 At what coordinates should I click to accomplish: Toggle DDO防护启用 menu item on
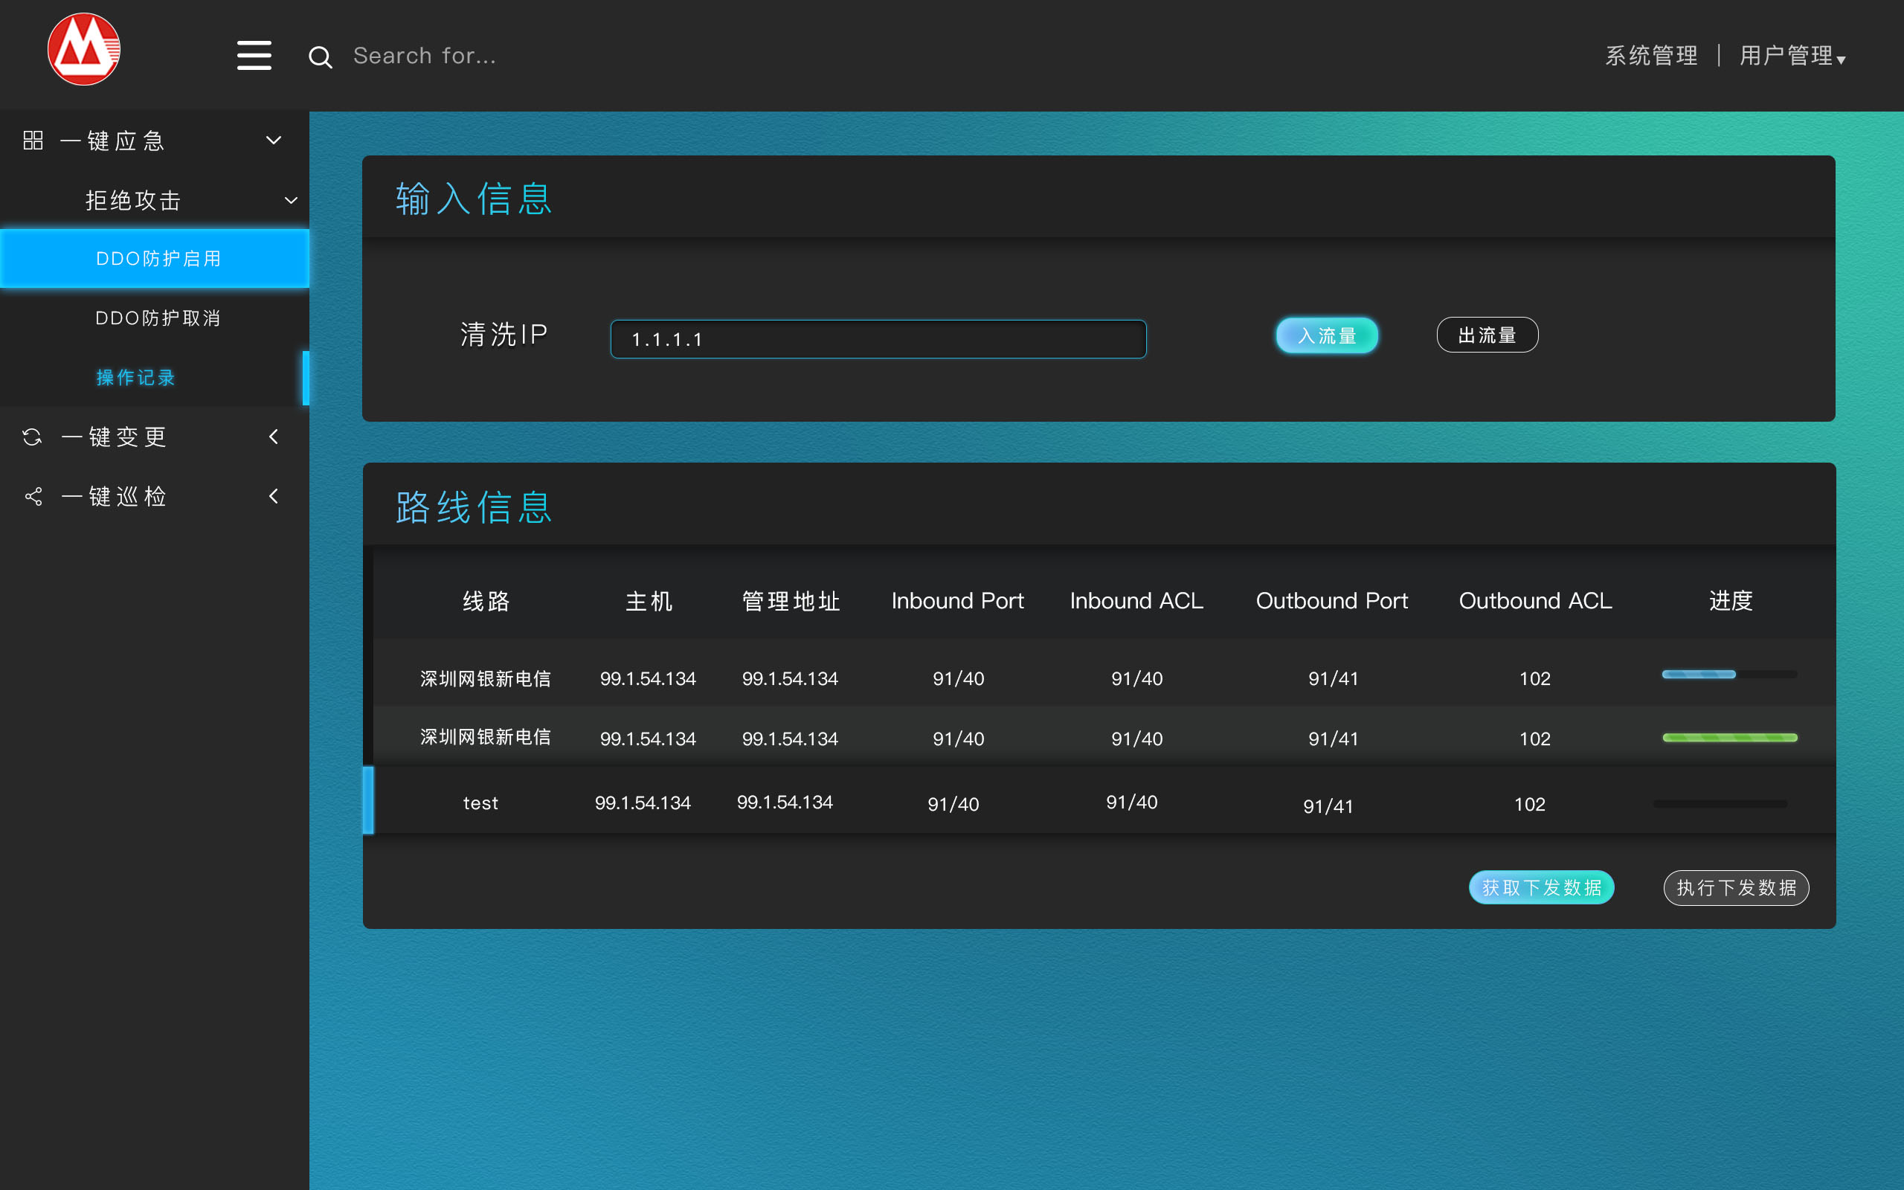(153, 259)
